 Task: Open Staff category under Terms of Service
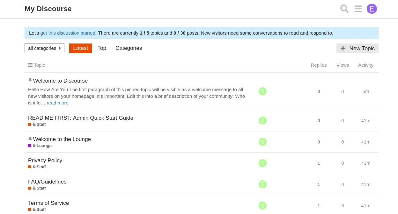pyautogui.click(x=41, y=210)
